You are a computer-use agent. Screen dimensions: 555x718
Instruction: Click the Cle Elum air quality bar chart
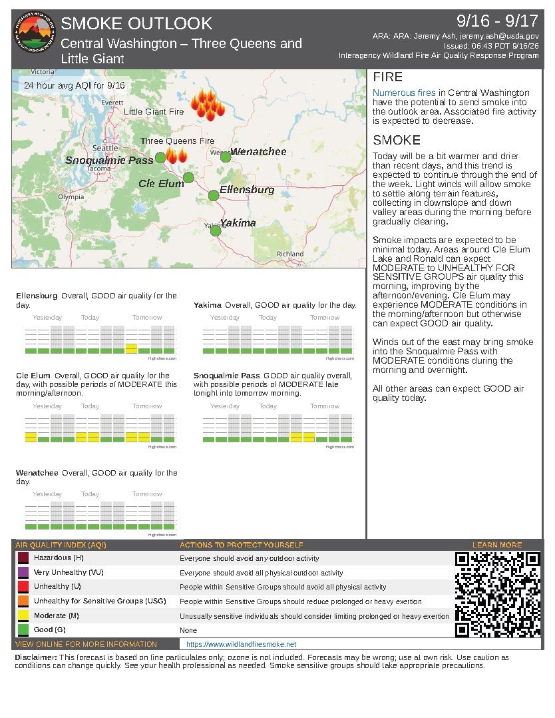click(x=100, y=428)
